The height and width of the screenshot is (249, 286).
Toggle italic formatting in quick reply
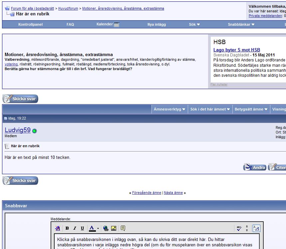coord(75,228)
